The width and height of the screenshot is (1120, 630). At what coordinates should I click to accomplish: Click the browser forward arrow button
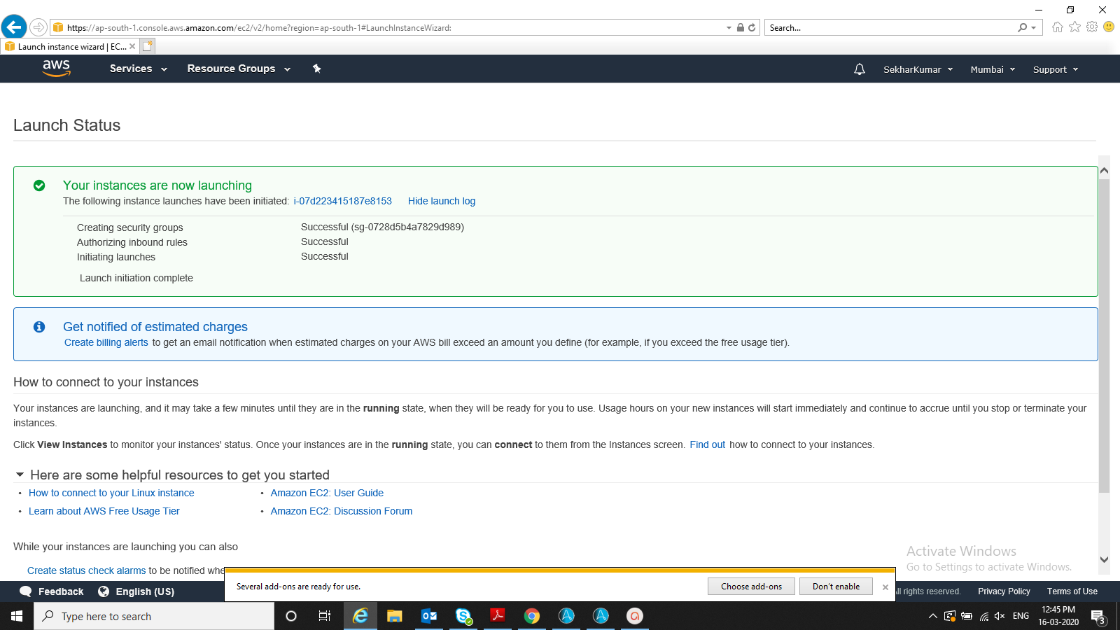pyautogui.click(x=38, y=27)
